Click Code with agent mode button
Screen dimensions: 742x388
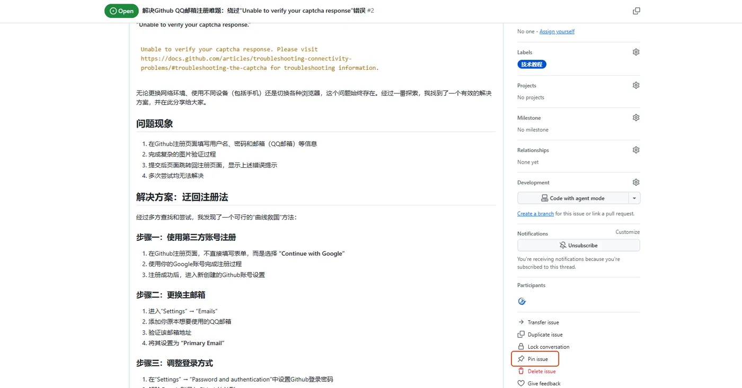(572, 198)
